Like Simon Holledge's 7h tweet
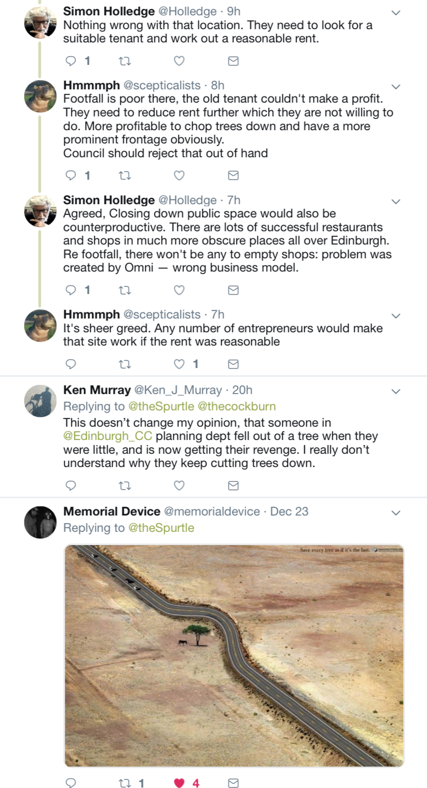Viewport: 427px width, 788px height. 179,290
